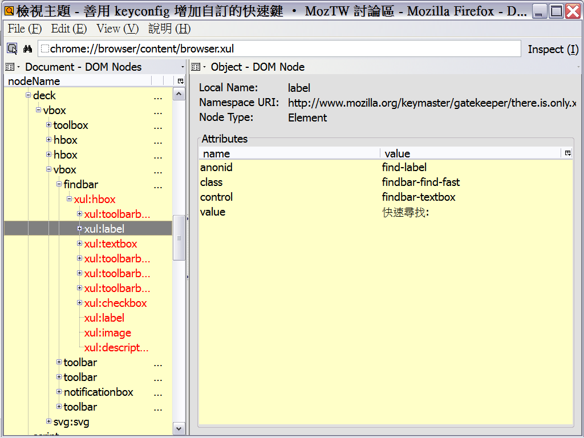The height and width of the screenshot is (438, 584).
Task: Click the Document - DOM Nodes panel title
Action: coord(83,67)
